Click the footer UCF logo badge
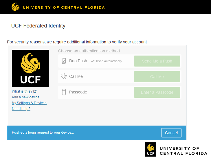Screen dimensions: 211x160 click(x=151, y=149)
